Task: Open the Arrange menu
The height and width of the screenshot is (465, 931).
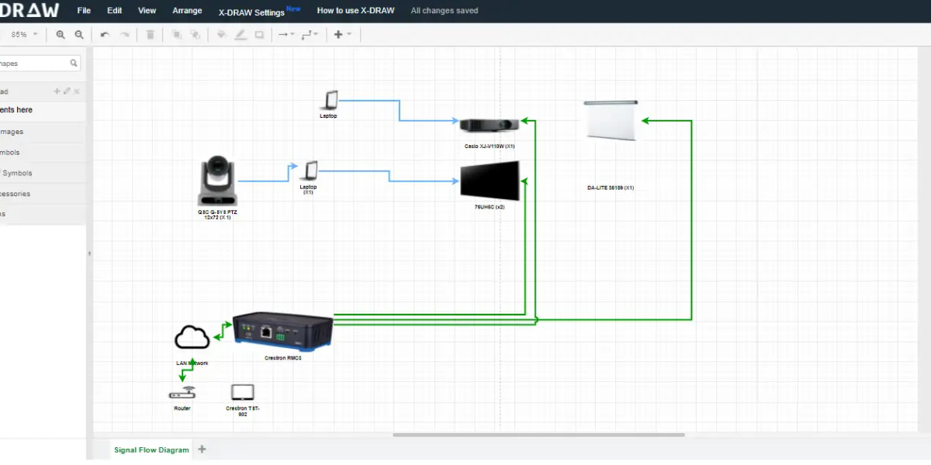Action: pos(187,11)
